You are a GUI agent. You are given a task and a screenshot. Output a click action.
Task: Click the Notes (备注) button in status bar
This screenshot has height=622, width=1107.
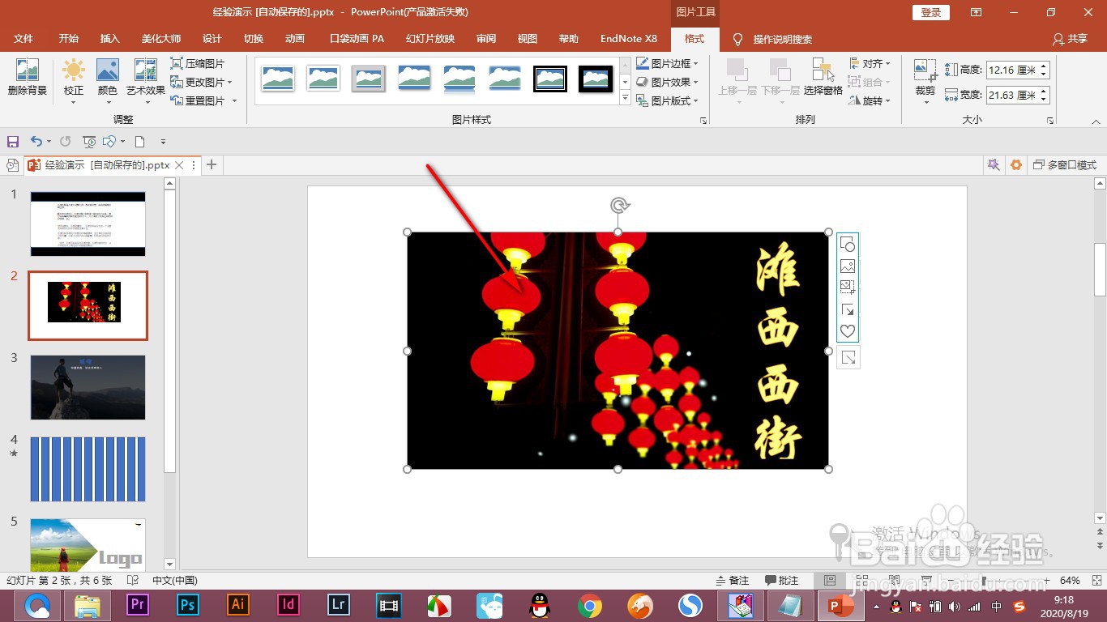point(733,581)
